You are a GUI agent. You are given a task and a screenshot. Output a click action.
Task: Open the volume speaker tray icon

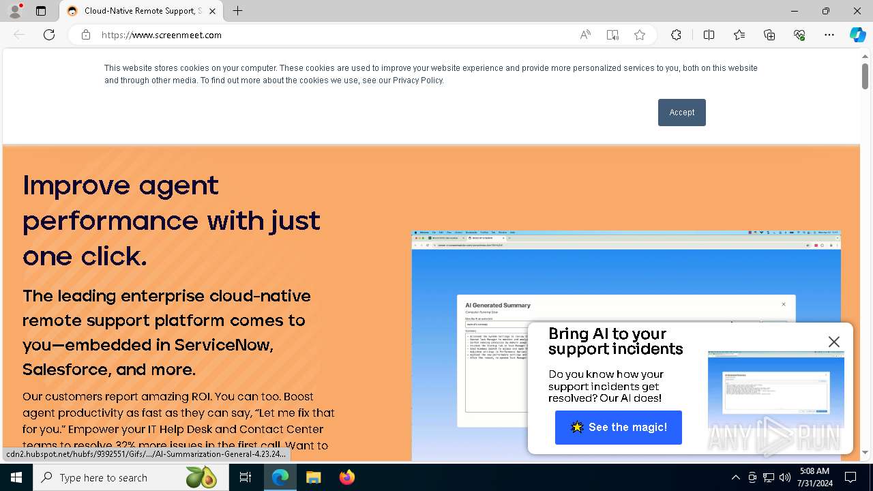coord(785,477)
